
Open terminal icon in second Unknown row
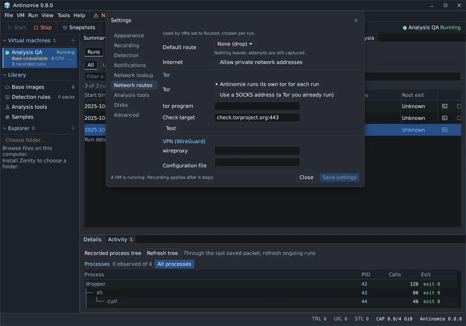click(445, 118)
